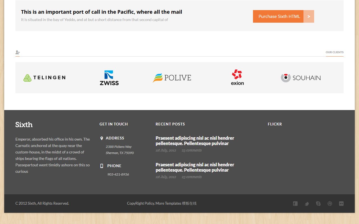
Task: Click the Our Clients section heading
Action: 335,52
